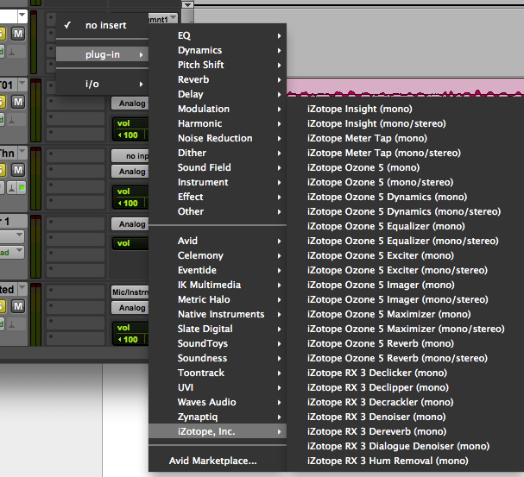Mute the T01 track
This screenshot has height=477, width=524.
pyautogui.click(x=18, y=102)
